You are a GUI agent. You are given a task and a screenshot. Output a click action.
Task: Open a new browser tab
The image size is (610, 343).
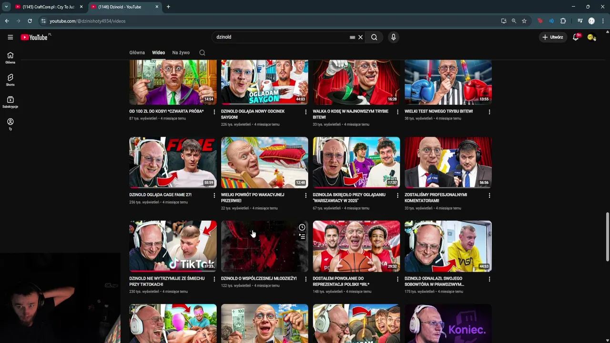pyautogui.click(x=168, y=7)
